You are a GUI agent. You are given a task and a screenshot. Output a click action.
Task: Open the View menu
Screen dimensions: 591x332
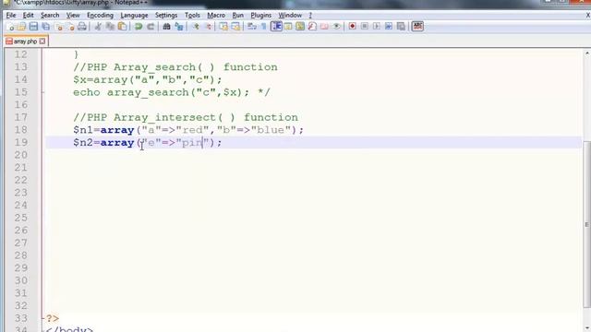click(73, 16)
